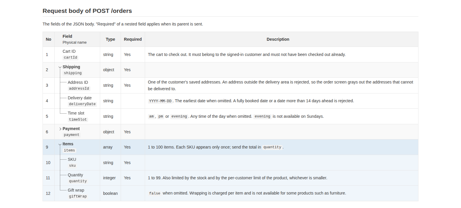Select the 'payment' physical name code
Viewport: 461px width, 208px height.
pyautogui.click(x=72, y=135)
